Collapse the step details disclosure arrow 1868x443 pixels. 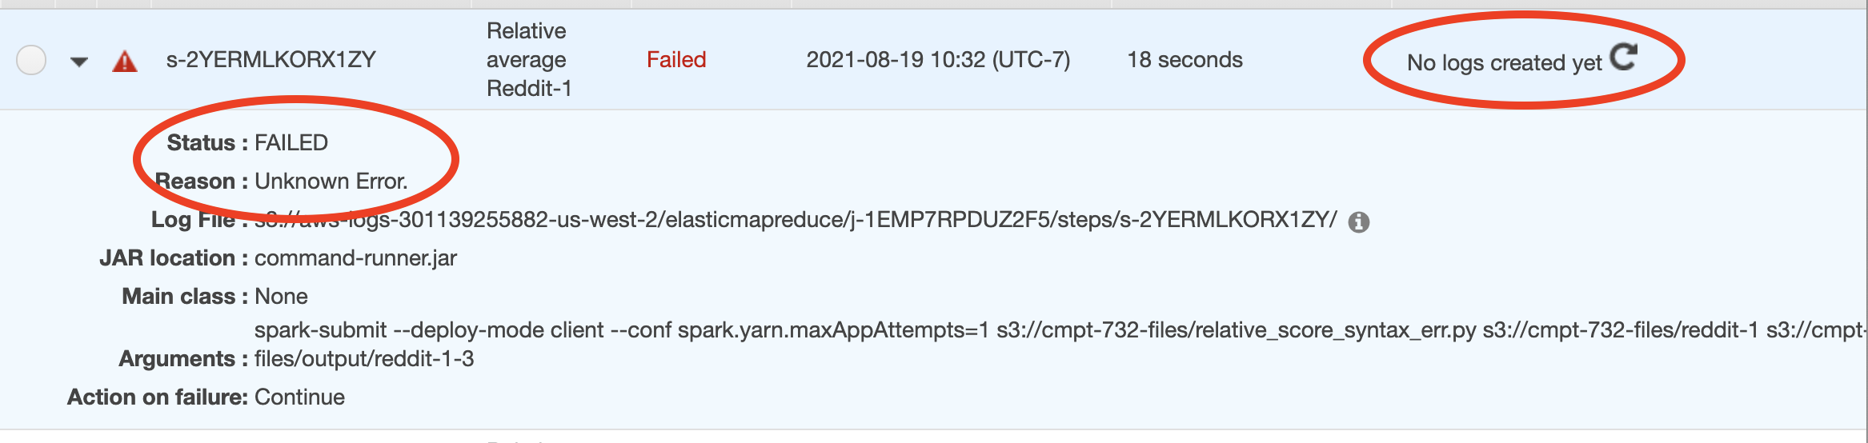pos(78,62)
